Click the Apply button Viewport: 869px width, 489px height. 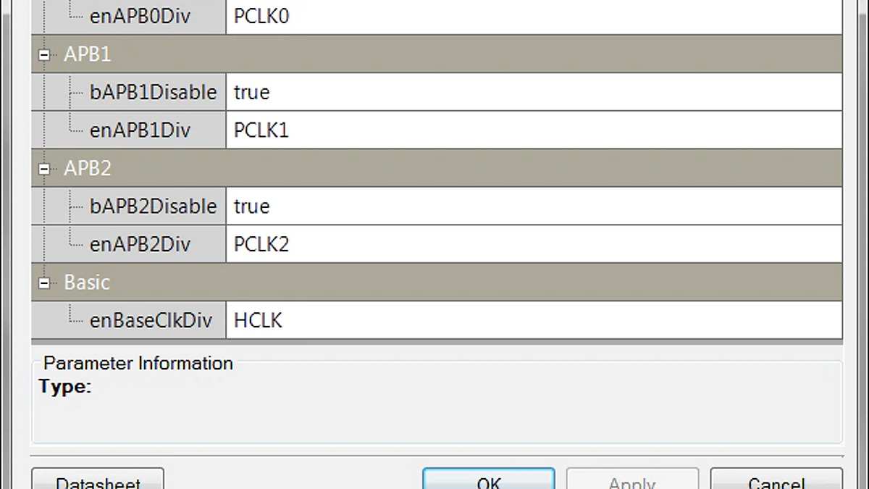[631, 481]
